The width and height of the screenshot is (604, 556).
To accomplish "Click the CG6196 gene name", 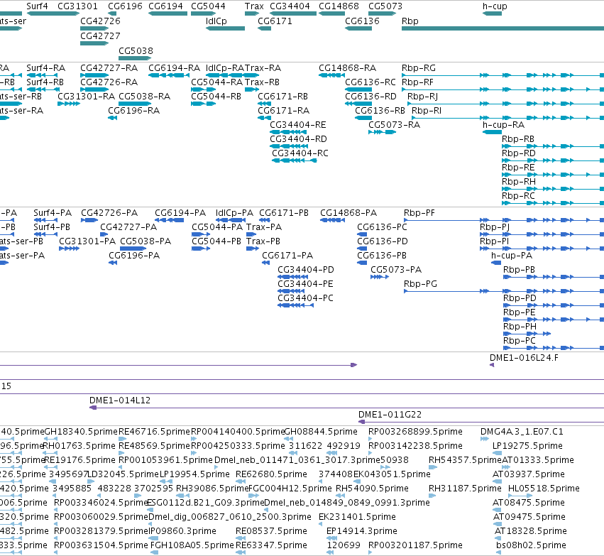I will (x=125, y=6).
